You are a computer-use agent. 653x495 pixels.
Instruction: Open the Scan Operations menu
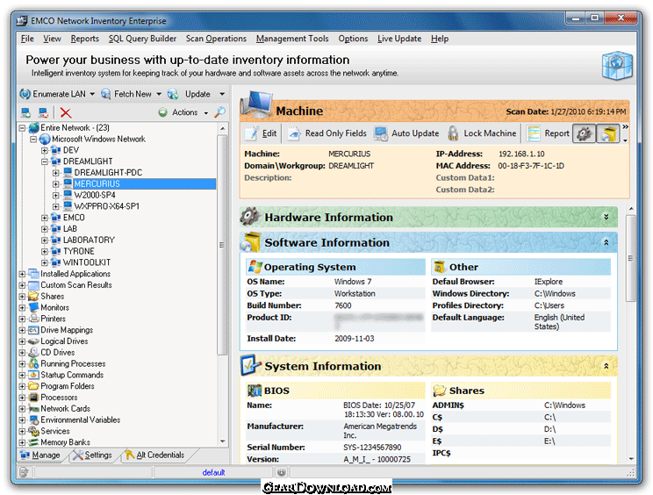coord(216,39)
